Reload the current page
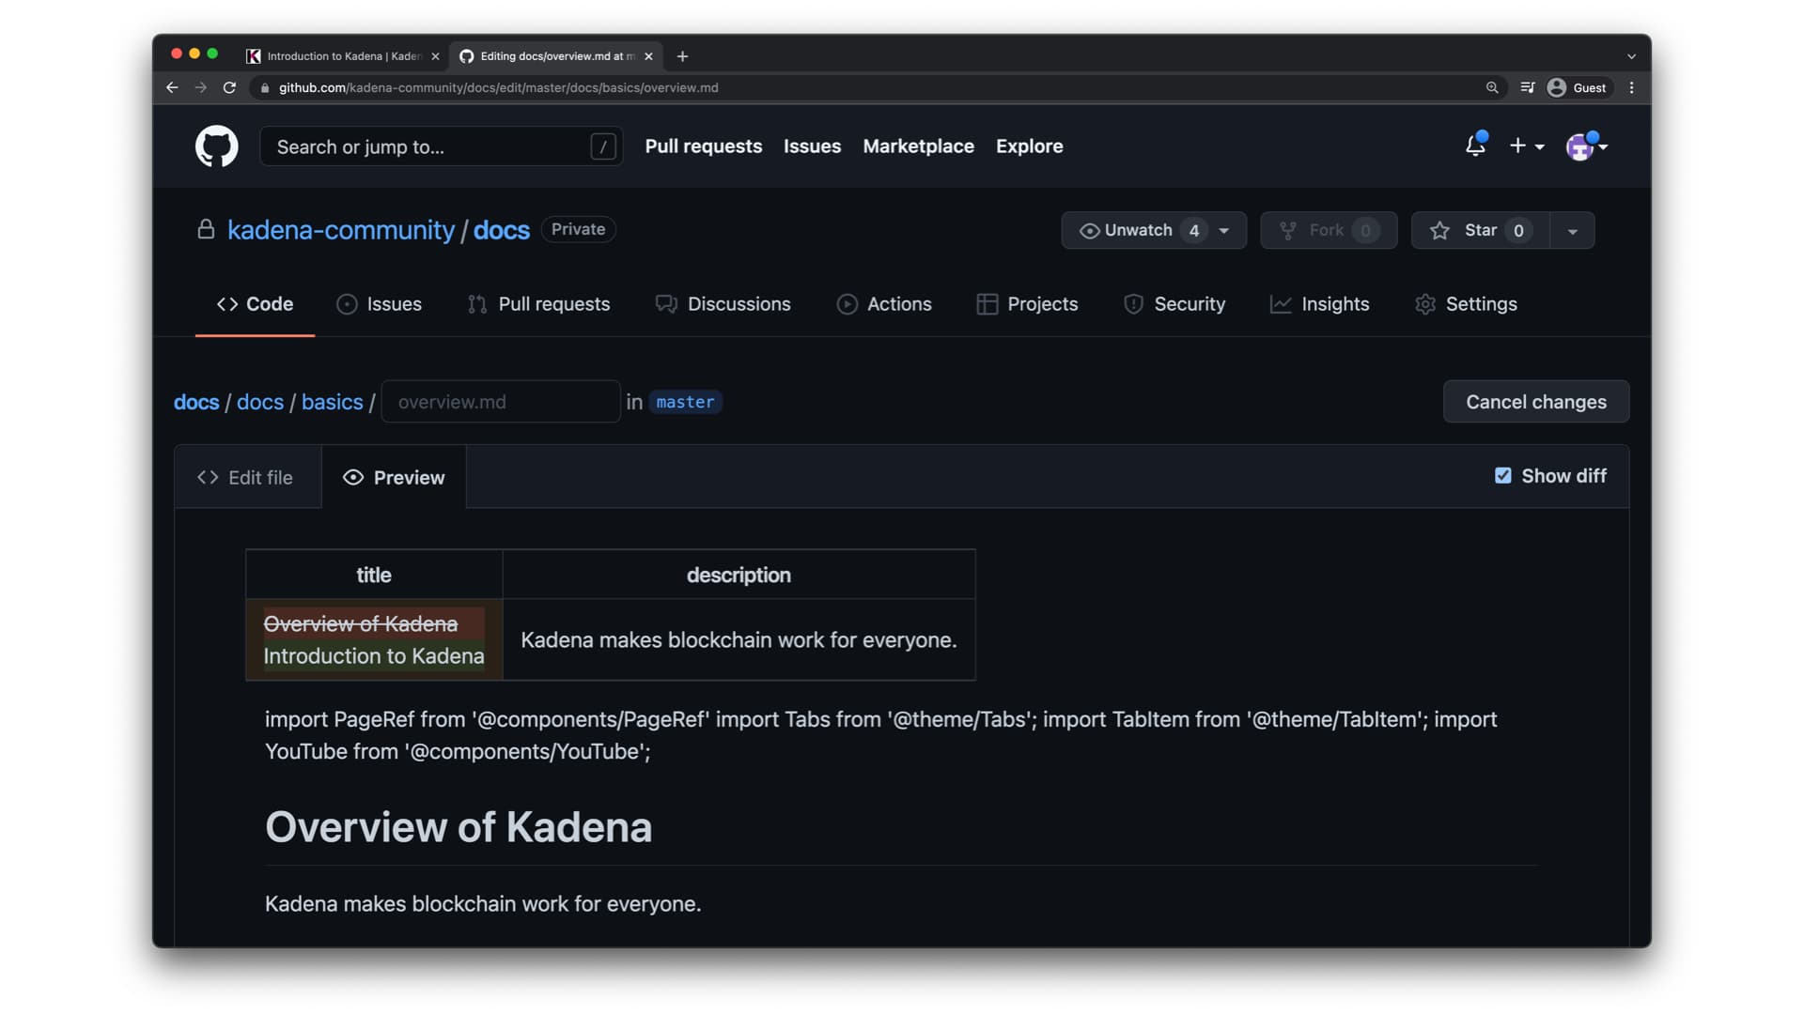Screen dimensions: 1804x1014 pyautogui.click(x=229, y=87)
